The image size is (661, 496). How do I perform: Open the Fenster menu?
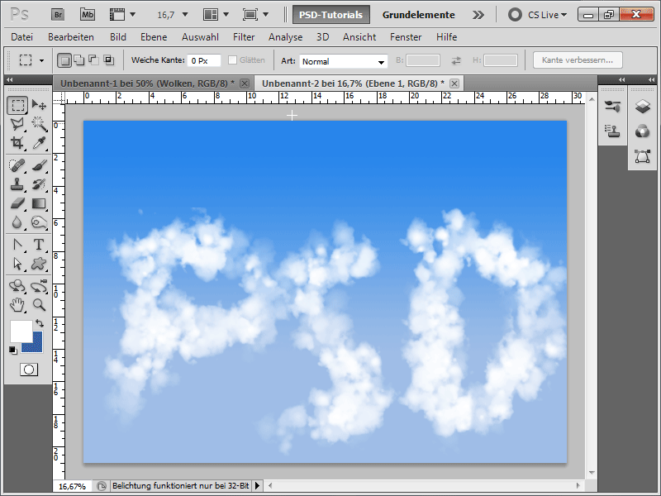click(406, 37)
